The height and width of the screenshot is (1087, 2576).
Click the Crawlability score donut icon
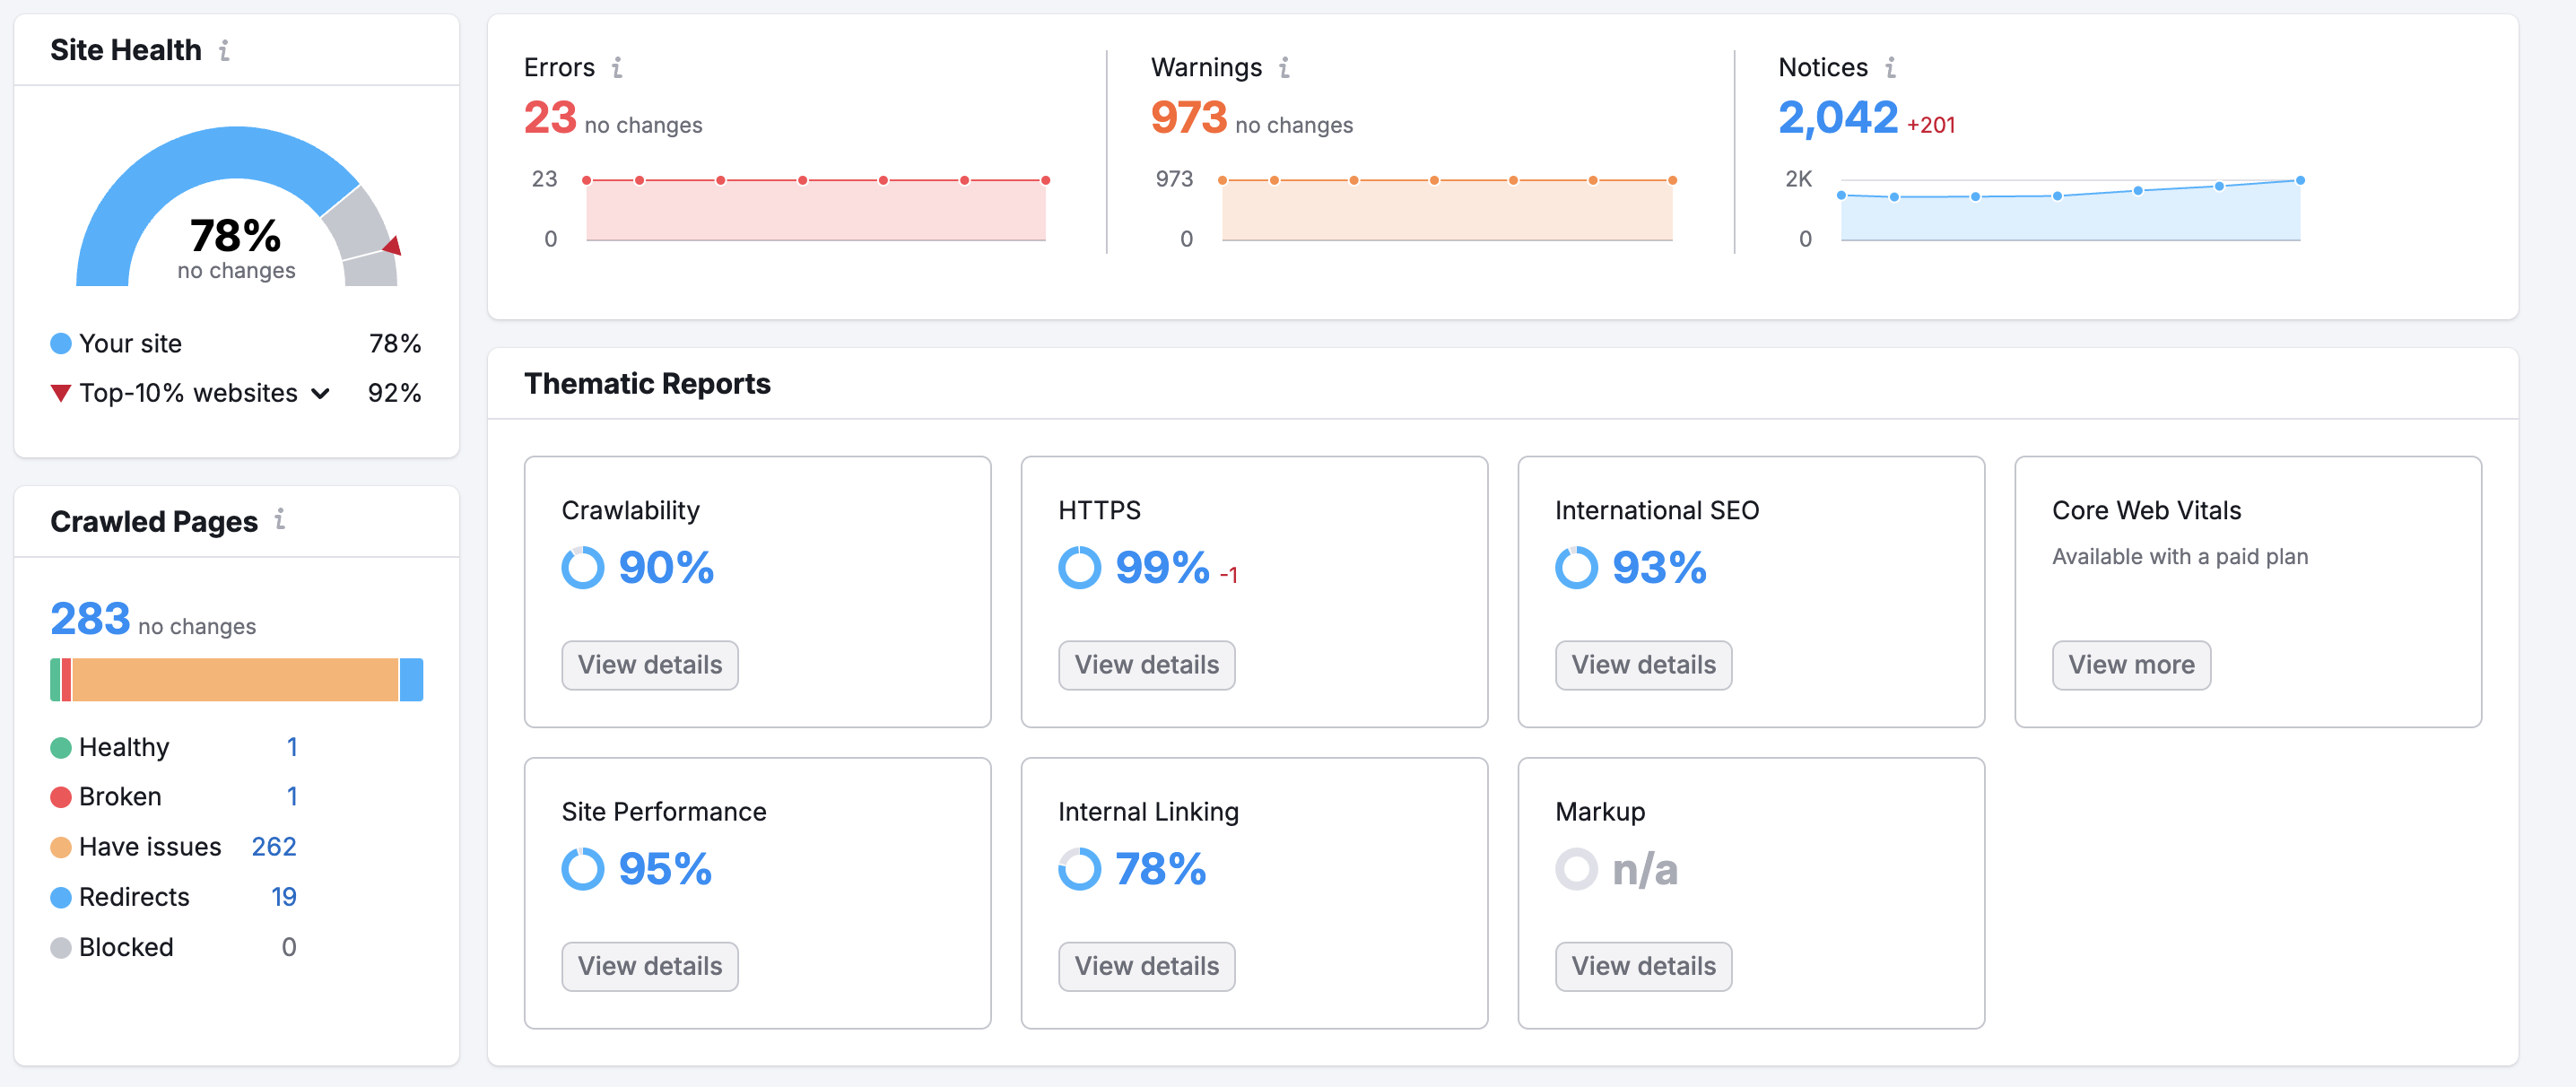pyautogui.click(x=582, y=568)
